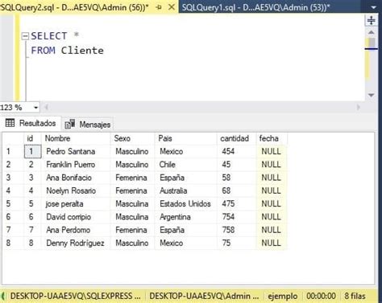Click the vertical scrollbar thumb in the editor
382x303 pixels.
372,43
